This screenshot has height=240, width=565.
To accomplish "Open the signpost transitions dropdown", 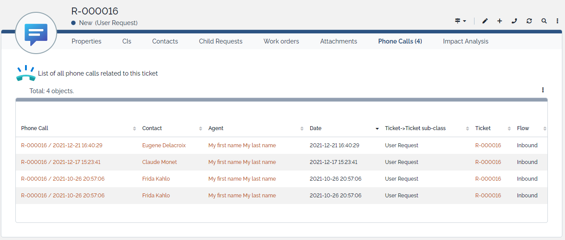I will click(x=460, y=21).
